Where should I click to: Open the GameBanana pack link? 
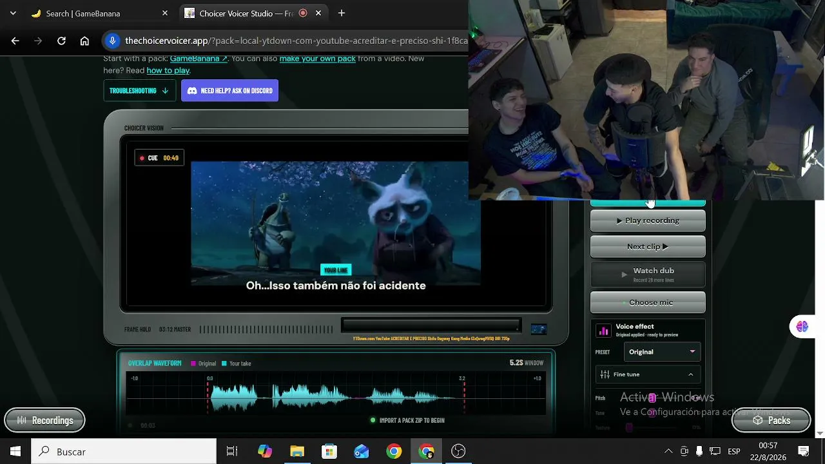click(199, 58)
